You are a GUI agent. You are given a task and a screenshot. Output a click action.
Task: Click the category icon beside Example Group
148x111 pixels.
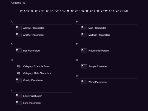pyautogui.click(x=19, y=66)
